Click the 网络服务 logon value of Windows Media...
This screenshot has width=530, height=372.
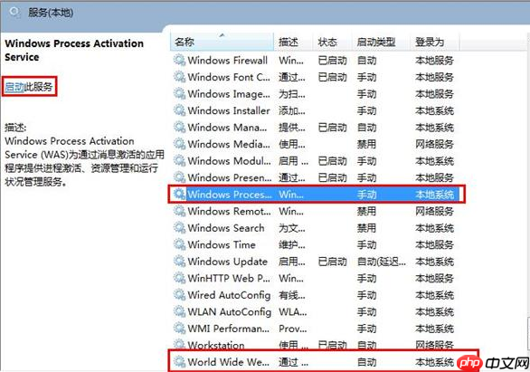tap(435, 144)
